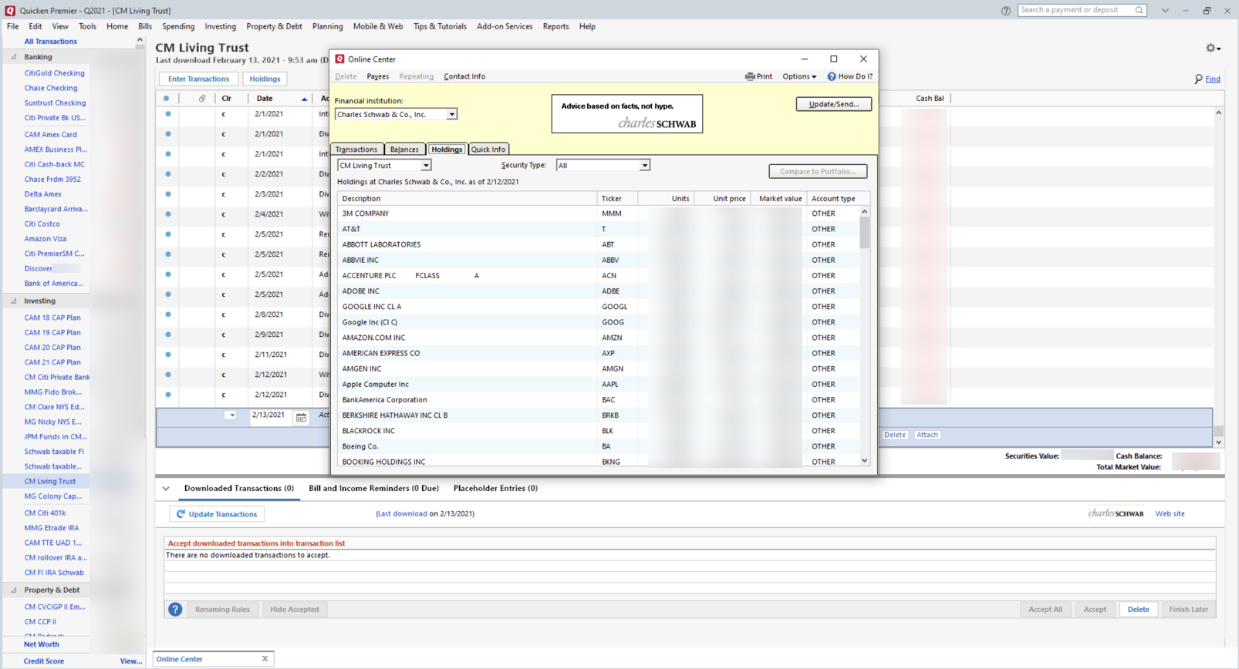Image resolution: width=1239 pixels, height=669 pixels.
Task: Click the search magnifier in the payment search box
Action: coord(1139,10)
